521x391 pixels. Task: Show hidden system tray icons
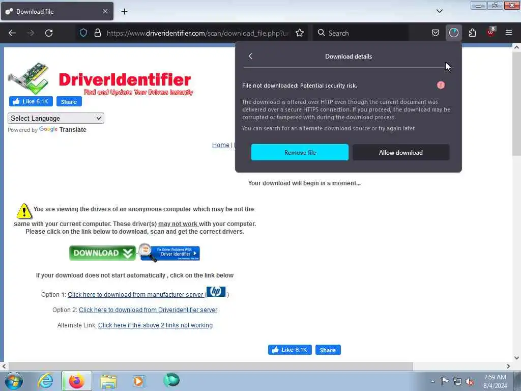432,381
